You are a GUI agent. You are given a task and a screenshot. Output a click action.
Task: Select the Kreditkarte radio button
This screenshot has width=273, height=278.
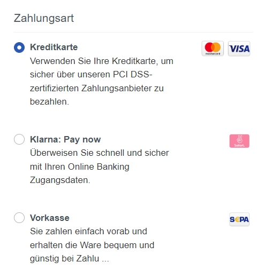pyautogui.click(x=19, y=47)
